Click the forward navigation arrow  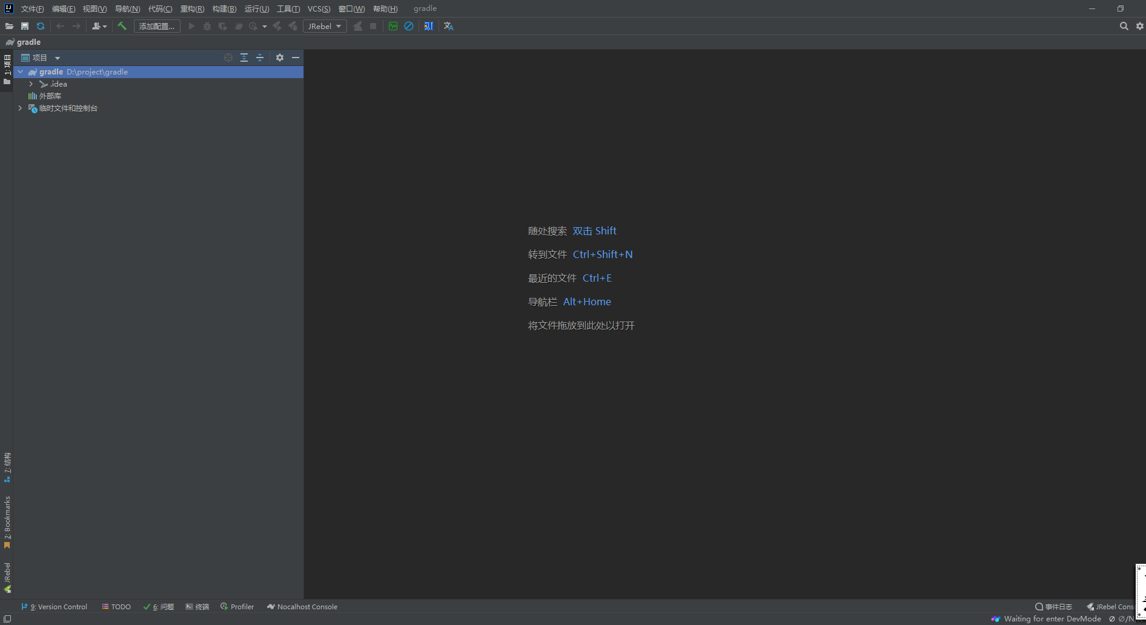76,26
